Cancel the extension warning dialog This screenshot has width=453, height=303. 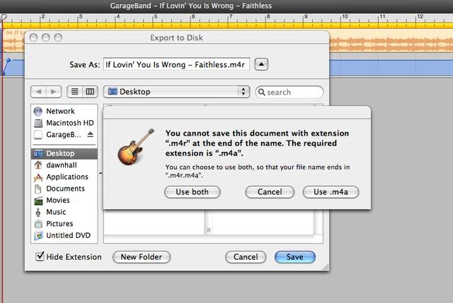coord(270,192)
